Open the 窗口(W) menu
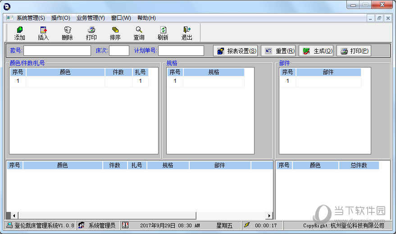The height and width of the screenshot is (234, 396). click(121, 18)
